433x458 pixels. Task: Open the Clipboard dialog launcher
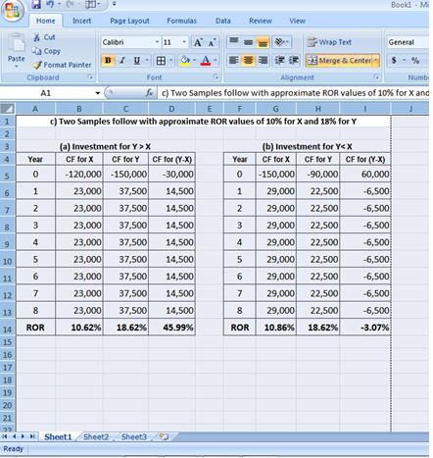tap(90, 77)
